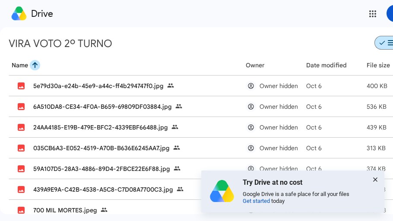Screen dimensions: 393x221
Task: Open file 439A9E9A-C42B-4538-A5C8-C7D08A7700C3.jpg
Action: (103, 189)
